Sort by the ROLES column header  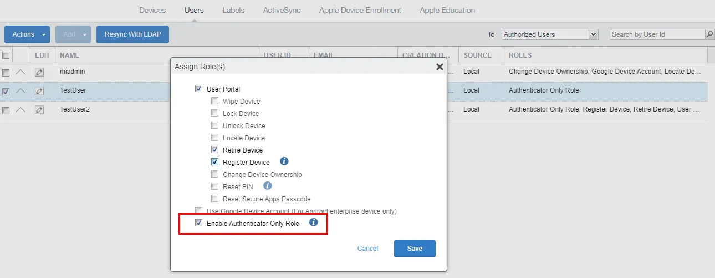pos(520,55)
